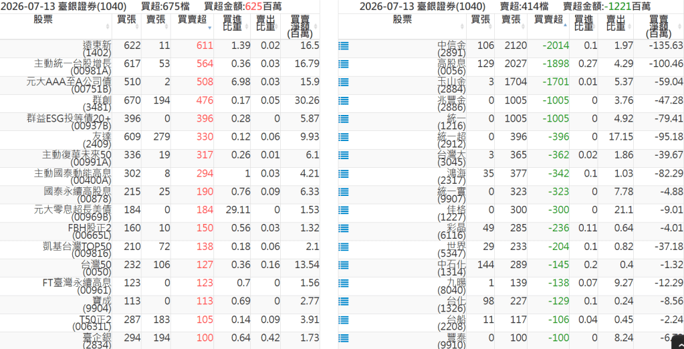Click the 買超金額 625百萬 summary text

click(x=243, y=7)
